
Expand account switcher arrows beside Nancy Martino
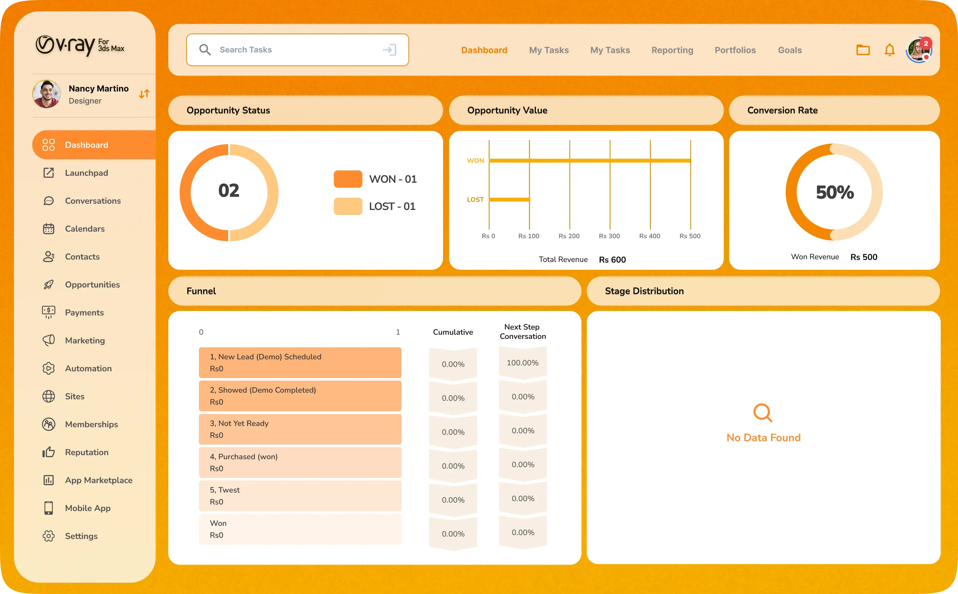pos(144,94)
